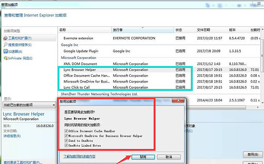Select the Lync Click to Call row

(x=159, y=87)
